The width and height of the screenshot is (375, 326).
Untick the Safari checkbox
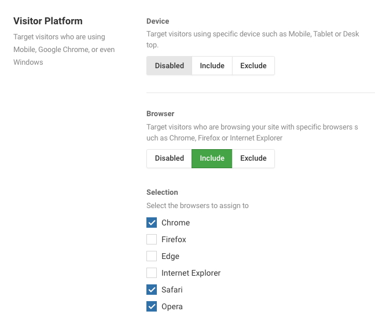[152, 290]
